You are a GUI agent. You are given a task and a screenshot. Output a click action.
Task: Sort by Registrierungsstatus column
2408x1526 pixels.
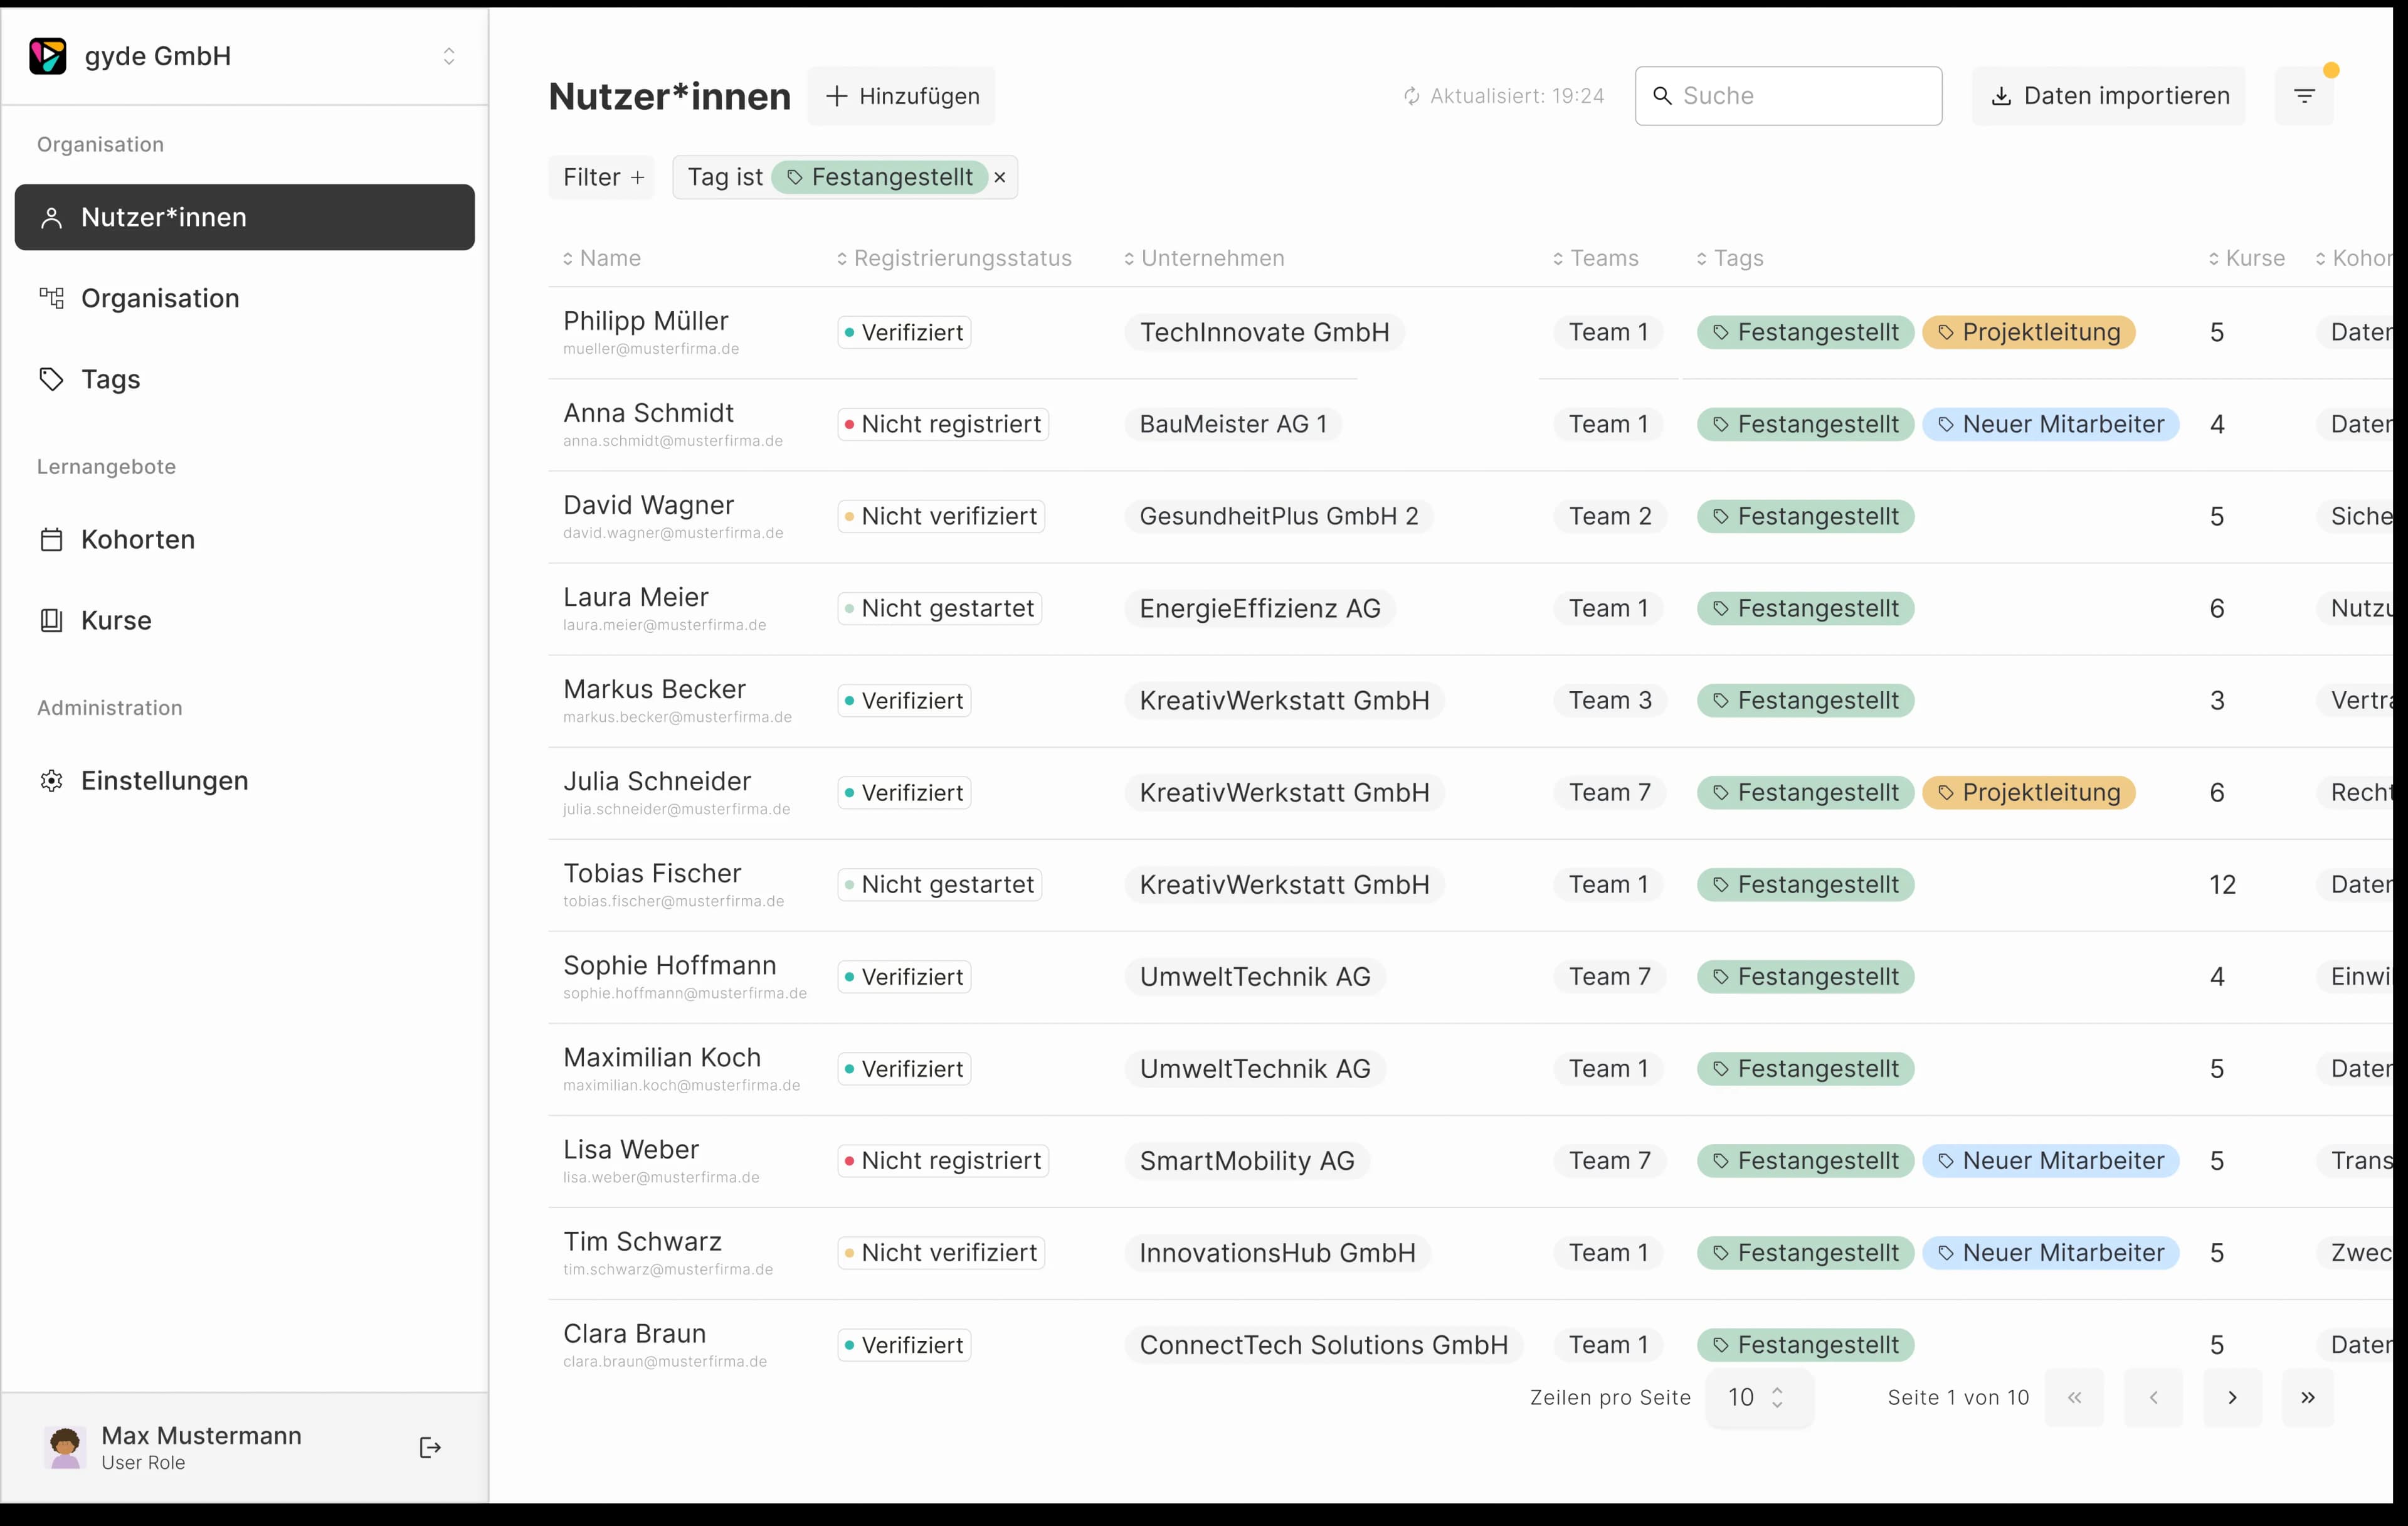[954, 258]
